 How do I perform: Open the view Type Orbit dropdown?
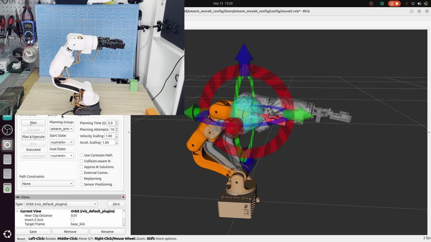[61, 204]
